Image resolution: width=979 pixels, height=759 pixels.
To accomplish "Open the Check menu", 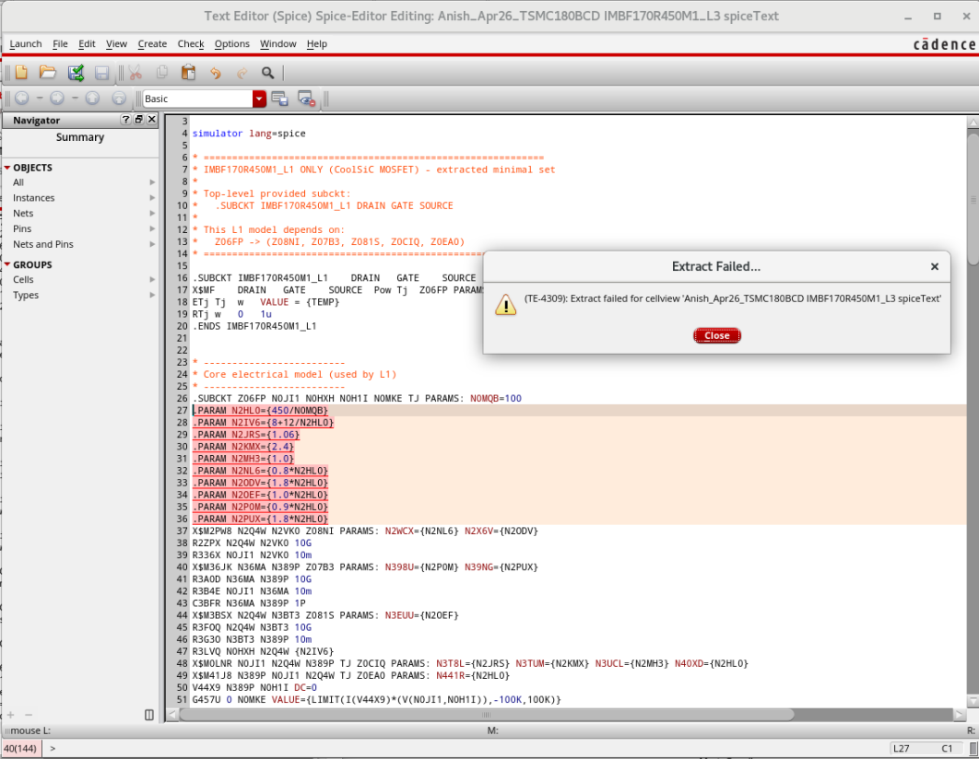I will [191, 43].
